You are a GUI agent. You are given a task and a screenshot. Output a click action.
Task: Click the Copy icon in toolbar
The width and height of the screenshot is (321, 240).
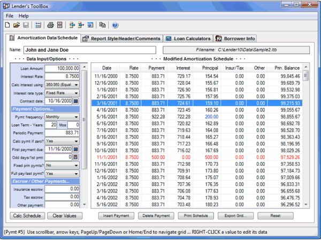coord(102,25)
